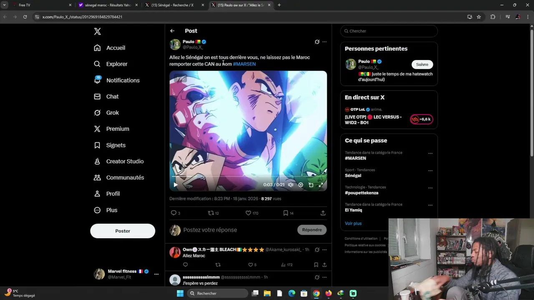Like the post with 170 likes
Viewport: 534px width, 300px height.
pyautogui.click(x=252, y=213)
